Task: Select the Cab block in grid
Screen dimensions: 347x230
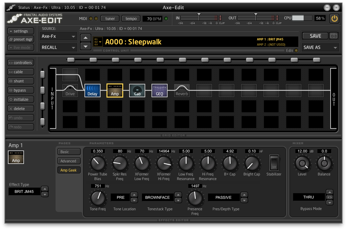Action: pos(137,91)
